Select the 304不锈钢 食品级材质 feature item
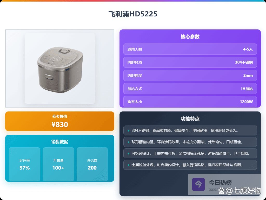Screen dimensions: 266x200 190,130
